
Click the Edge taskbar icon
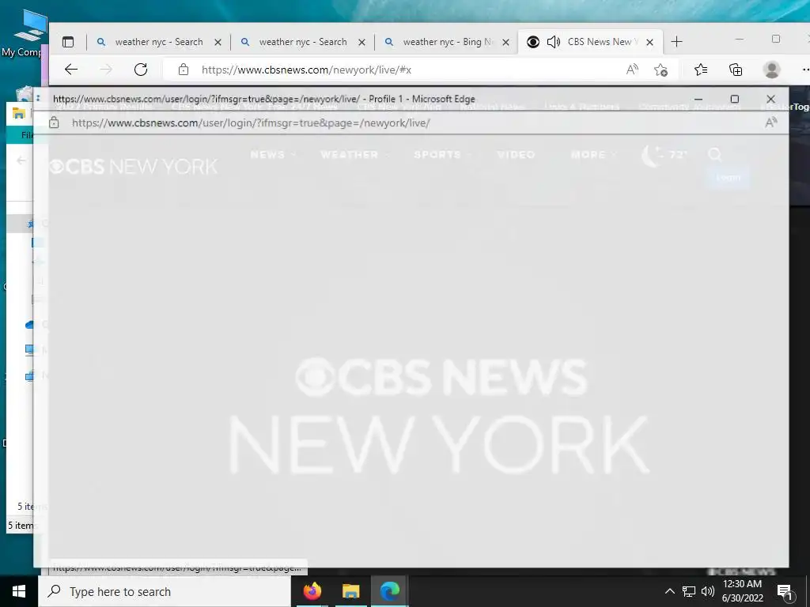[389, 591]
